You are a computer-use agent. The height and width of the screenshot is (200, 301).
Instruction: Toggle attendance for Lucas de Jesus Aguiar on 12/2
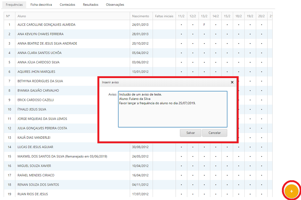(193, 147)
